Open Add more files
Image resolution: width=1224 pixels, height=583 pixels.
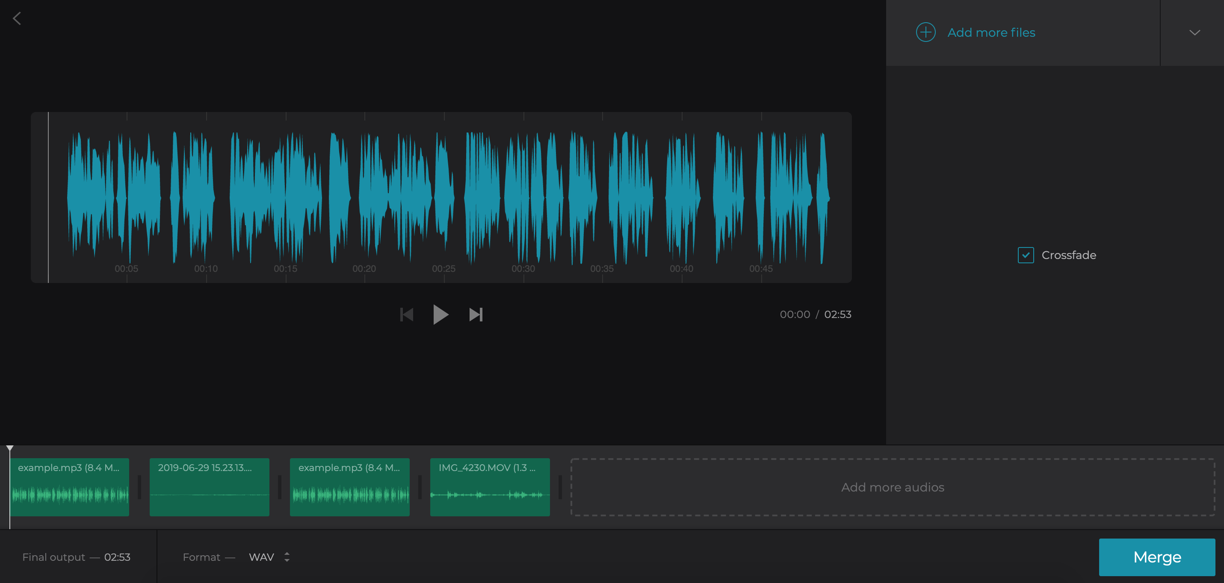tap(991, 32)
